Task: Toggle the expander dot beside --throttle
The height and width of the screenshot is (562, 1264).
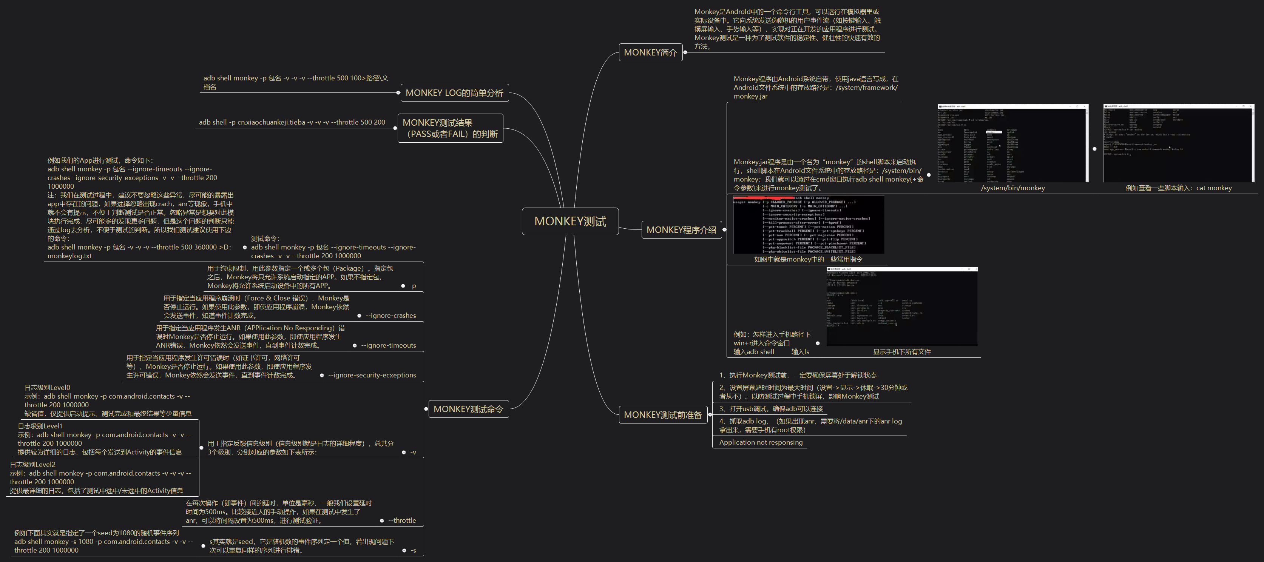Action: point(382,521)
